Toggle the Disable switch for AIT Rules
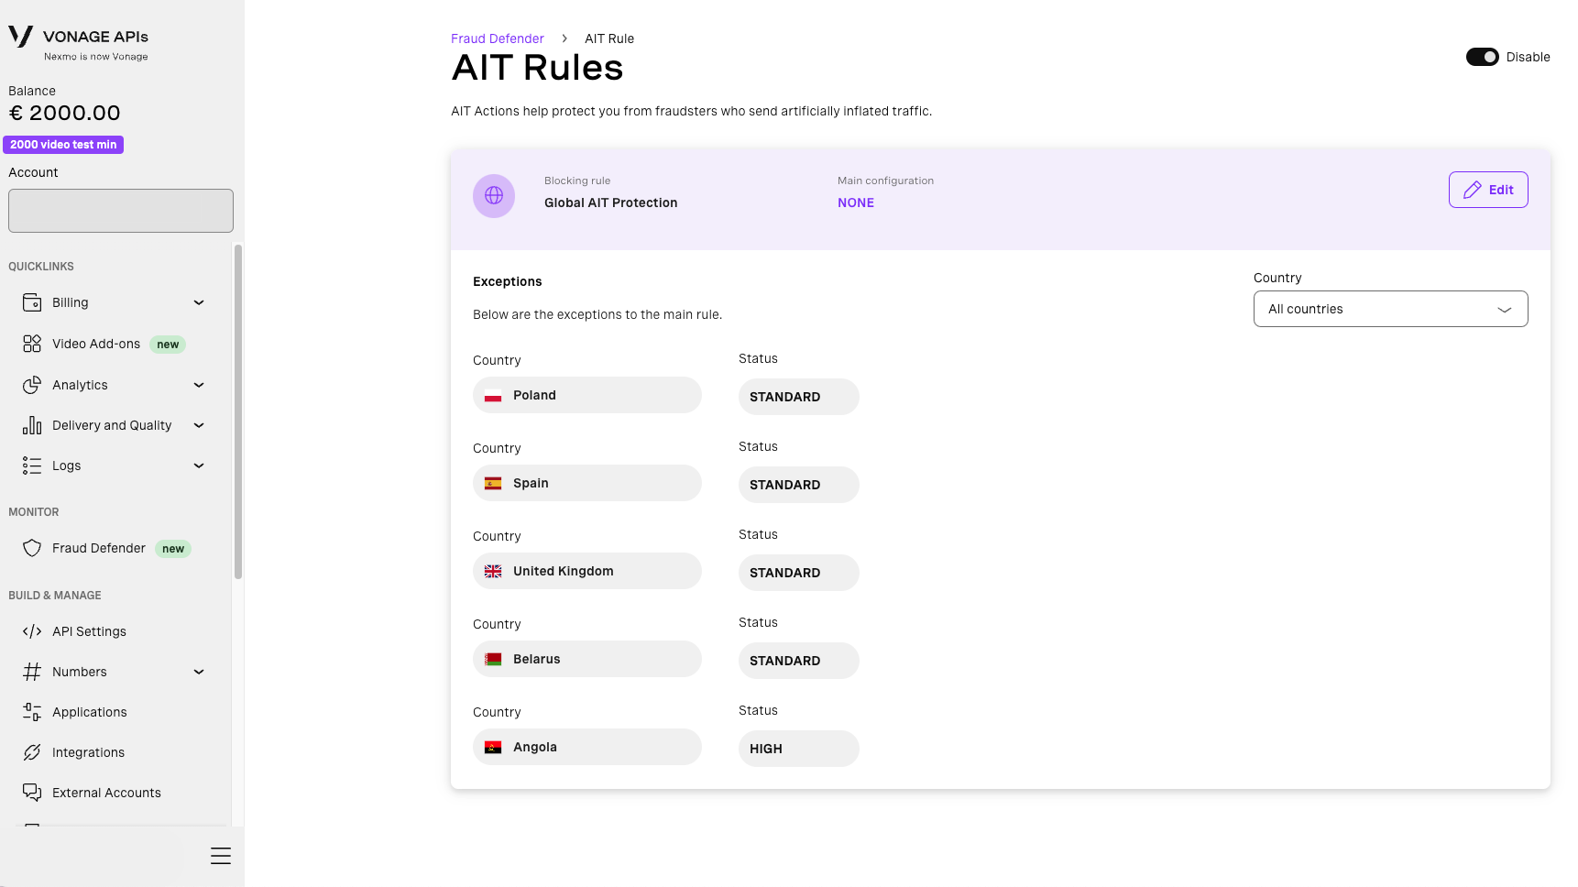This screenshot has height=887, width=1578. (x=1483, y=57)
